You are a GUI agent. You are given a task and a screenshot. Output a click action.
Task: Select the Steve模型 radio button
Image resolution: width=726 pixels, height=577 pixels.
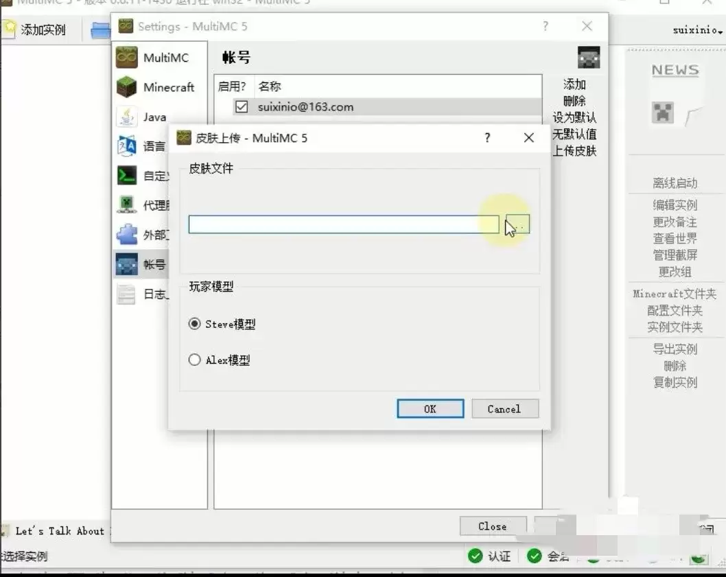pos(195,324)
